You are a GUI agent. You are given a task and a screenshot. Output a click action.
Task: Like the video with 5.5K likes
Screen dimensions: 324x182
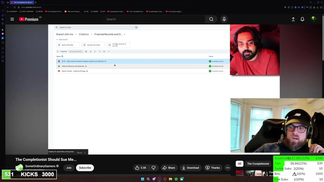click(140, 168)
